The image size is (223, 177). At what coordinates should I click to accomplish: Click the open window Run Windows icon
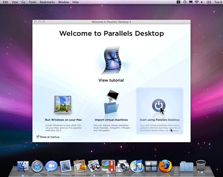(x=63, y=105)
